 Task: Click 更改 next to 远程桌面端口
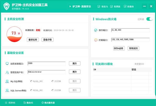point(75,63)
